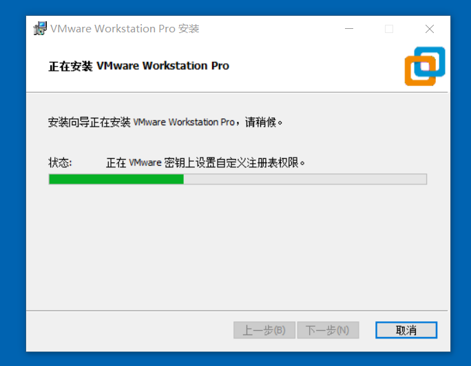471x366 pixels.
Task: Click the footer area left of 上一步(B)
Action: tap(129, 330)
